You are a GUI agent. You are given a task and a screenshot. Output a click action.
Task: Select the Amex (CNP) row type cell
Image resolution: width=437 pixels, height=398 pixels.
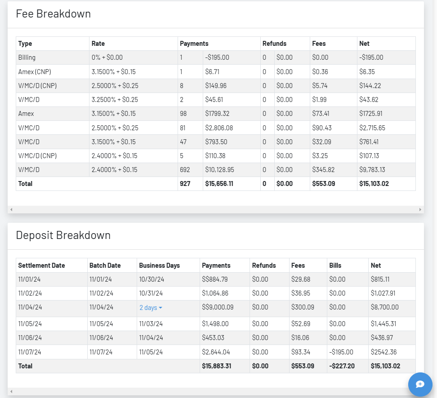(x=34, y=72)
